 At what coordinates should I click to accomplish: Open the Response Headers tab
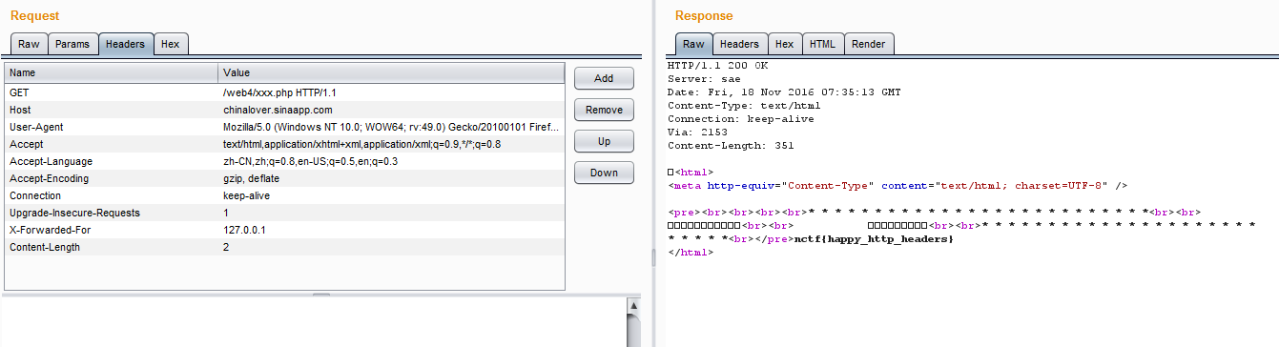[739, 44]
